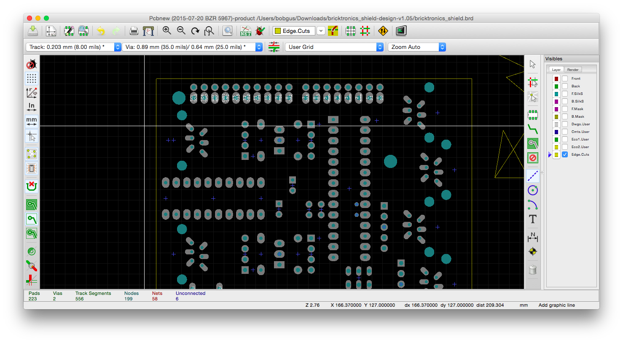The width and height of the screenshot is (623, 343).
Task: Toggle the F.SilkS layer checkbox
Action: click(x=565, y=94)
